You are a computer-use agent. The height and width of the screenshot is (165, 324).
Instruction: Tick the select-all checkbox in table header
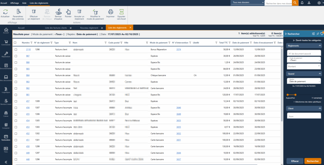point(15,42)
